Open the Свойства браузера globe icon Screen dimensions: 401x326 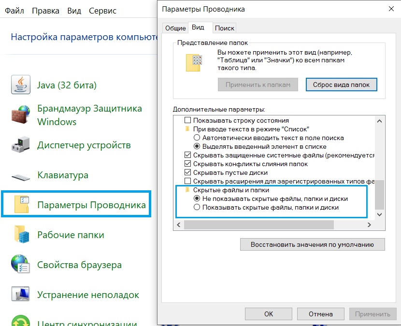point(21,264)
